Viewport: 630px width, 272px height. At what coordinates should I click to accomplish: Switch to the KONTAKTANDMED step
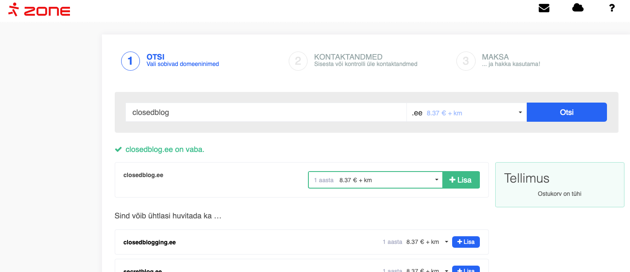(348, 57)
